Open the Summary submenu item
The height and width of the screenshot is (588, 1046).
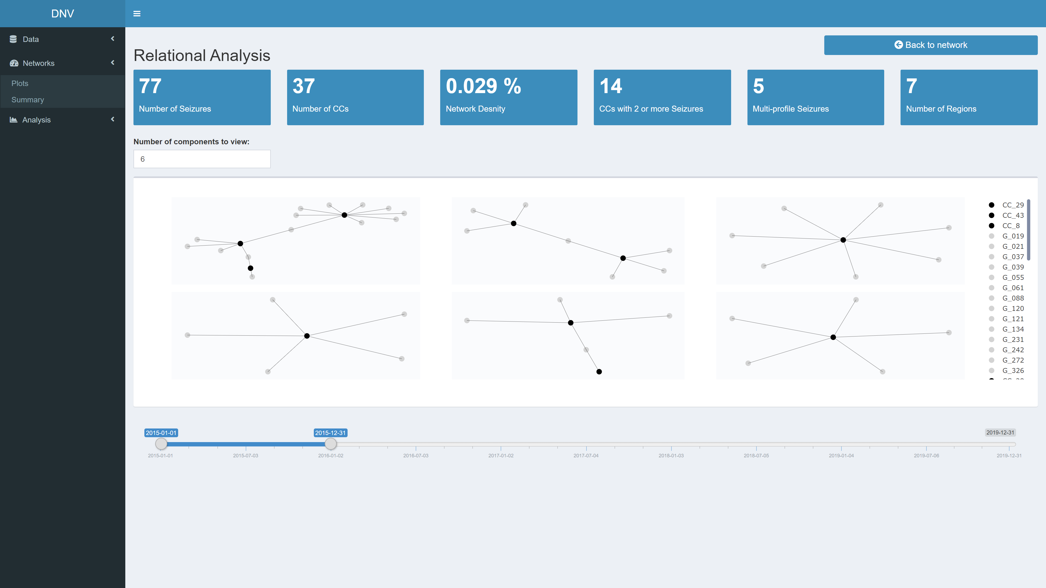tap(28, 100)
